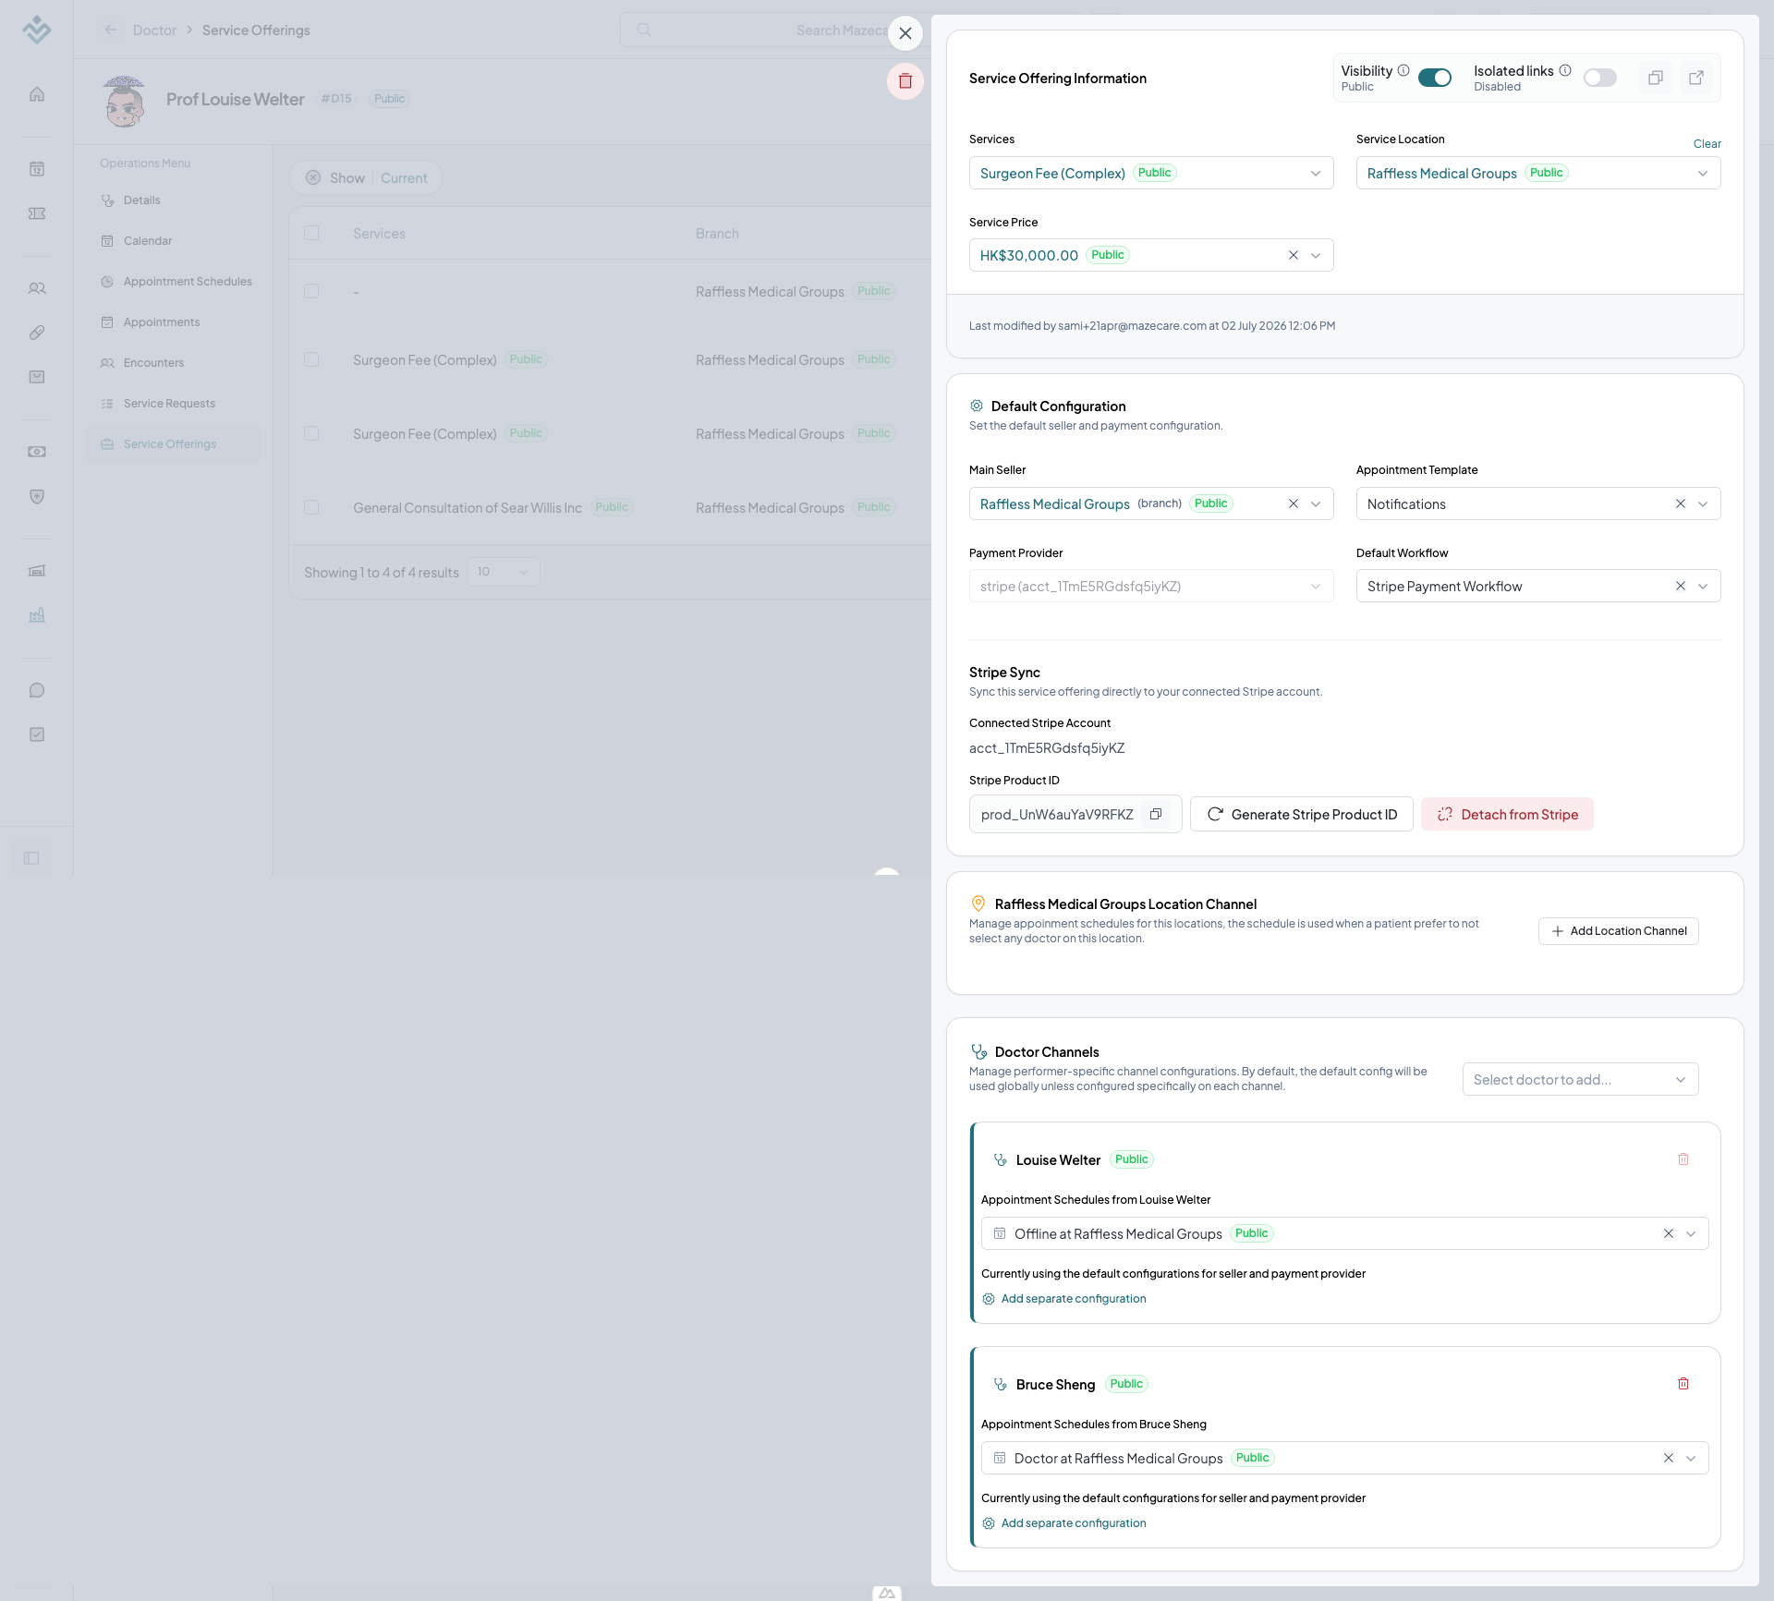Clear Bruce Sheng appointment schedule selection
This screenshot has height=1601, width=1774.
point(1669,1458)
